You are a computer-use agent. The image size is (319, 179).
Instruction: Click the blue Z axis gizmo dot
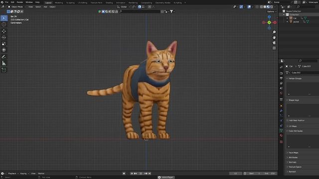tap(269, 17)
